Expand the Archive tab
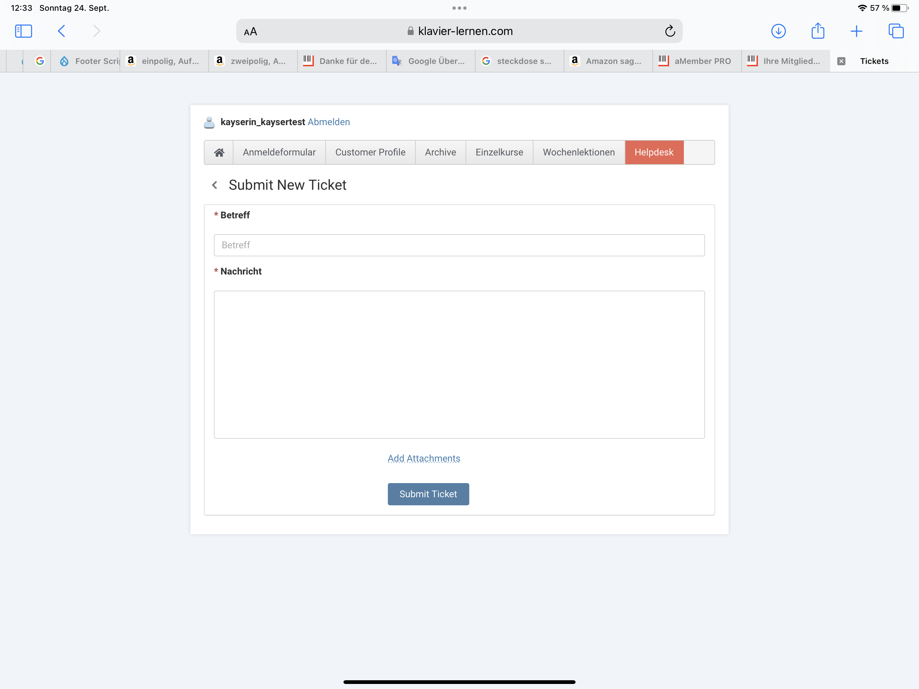The image size is (919, 689). click(440, 152)
